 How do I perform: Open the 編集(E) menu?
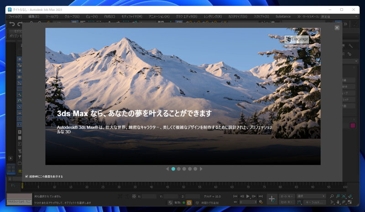point(34,16)
